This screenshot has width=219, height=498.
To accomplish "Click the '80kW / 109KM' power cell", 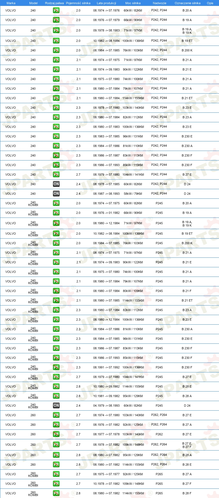I will pos(133,291).
